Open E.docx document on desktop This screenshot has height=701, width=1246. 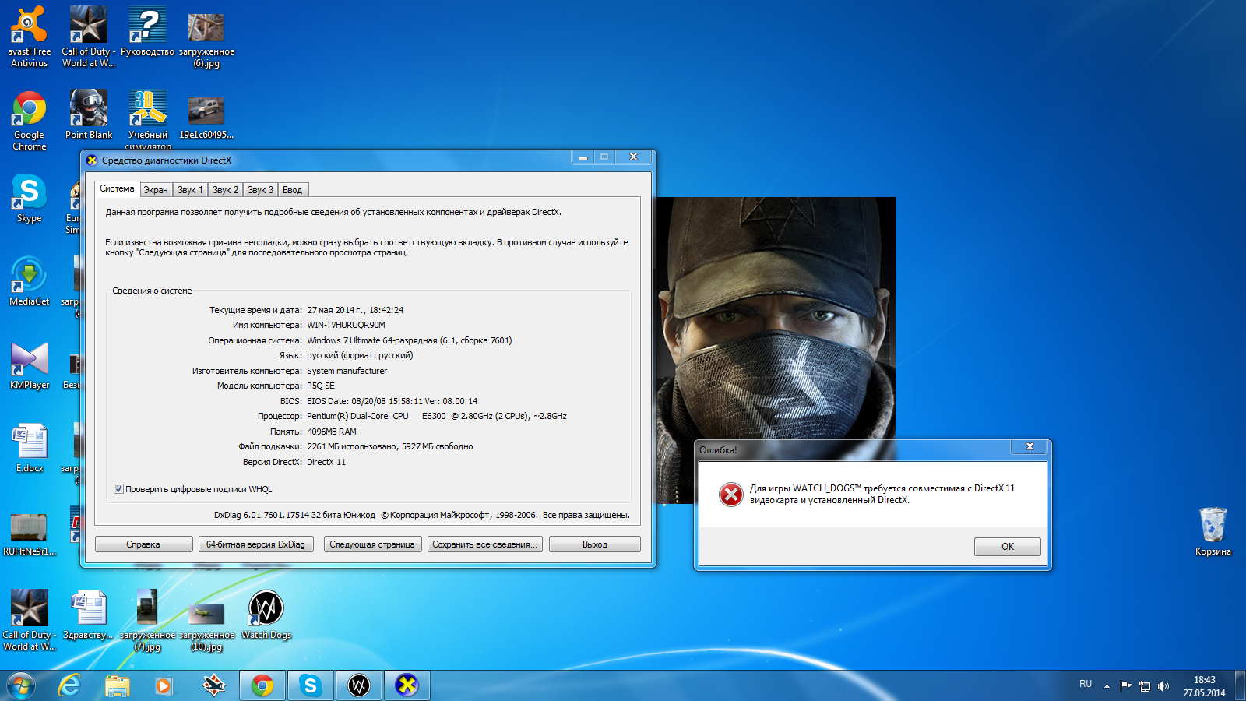coord(30,448)
